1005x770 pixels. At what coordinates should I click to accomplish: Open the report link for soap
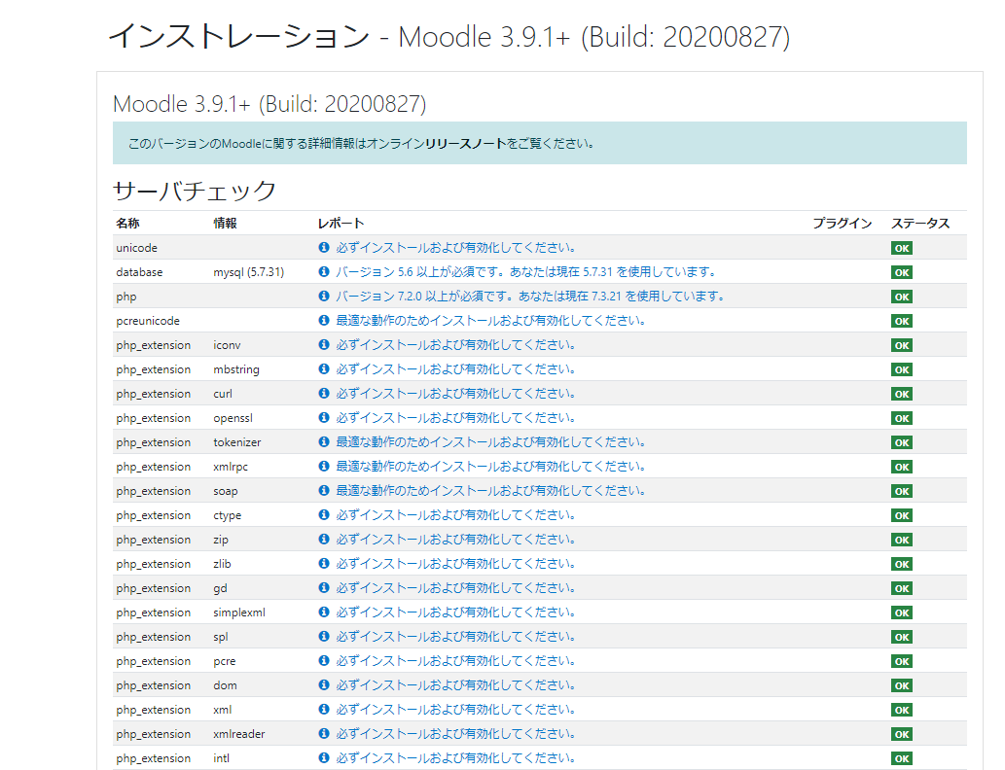(490, 491)
